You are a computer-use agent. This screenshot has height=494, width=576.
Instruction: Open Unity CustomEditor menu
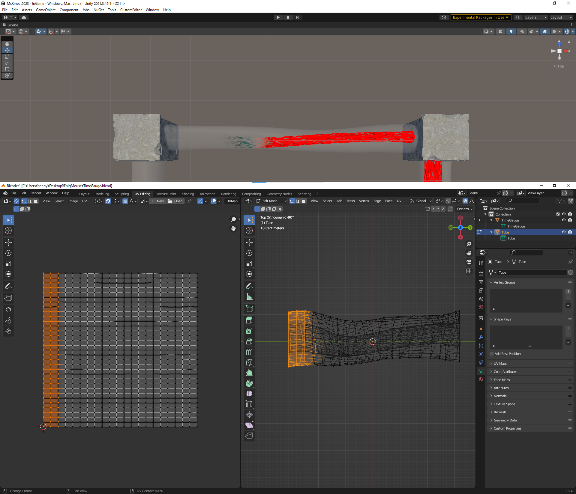click(x=131, y=10)
